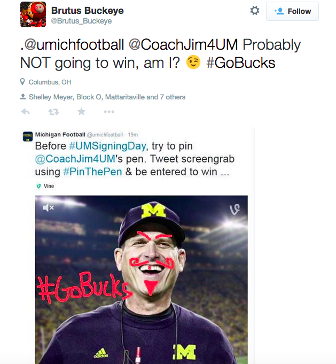
Task: Click the tagged people person icon
Action: point(23,97)
